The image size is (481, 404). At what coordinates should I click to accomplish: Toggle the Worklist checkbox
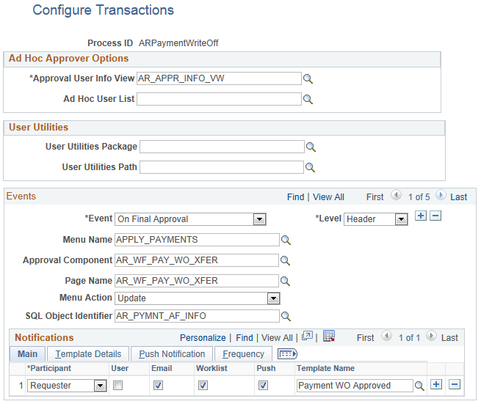click(x=203, y=386)
